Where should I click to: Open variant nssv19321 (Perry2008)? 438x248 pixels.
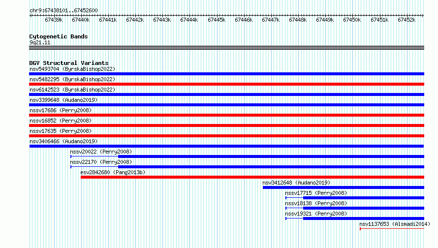(x=316, y=214)
